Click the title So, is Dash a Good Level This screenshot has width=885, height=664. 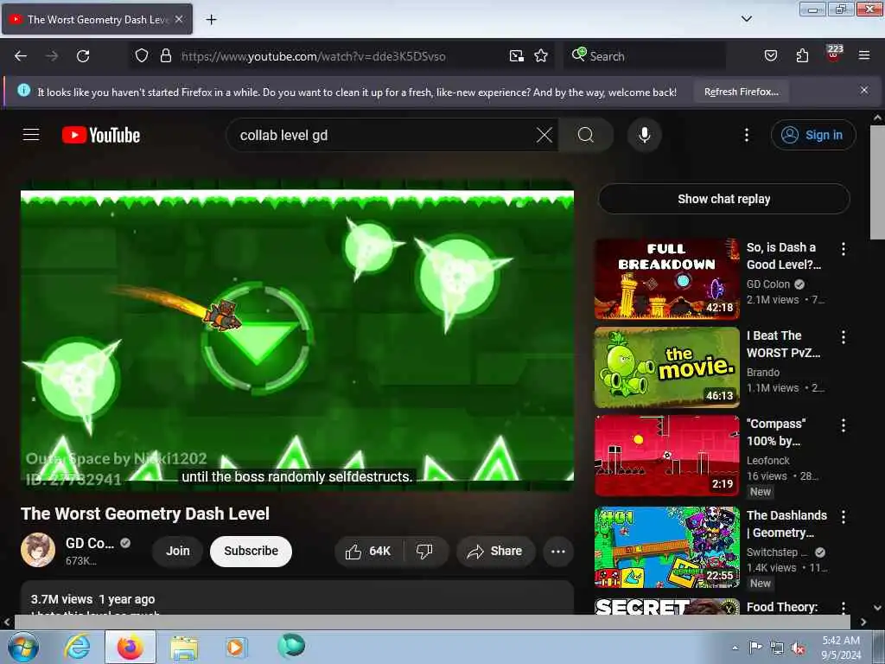784,256
